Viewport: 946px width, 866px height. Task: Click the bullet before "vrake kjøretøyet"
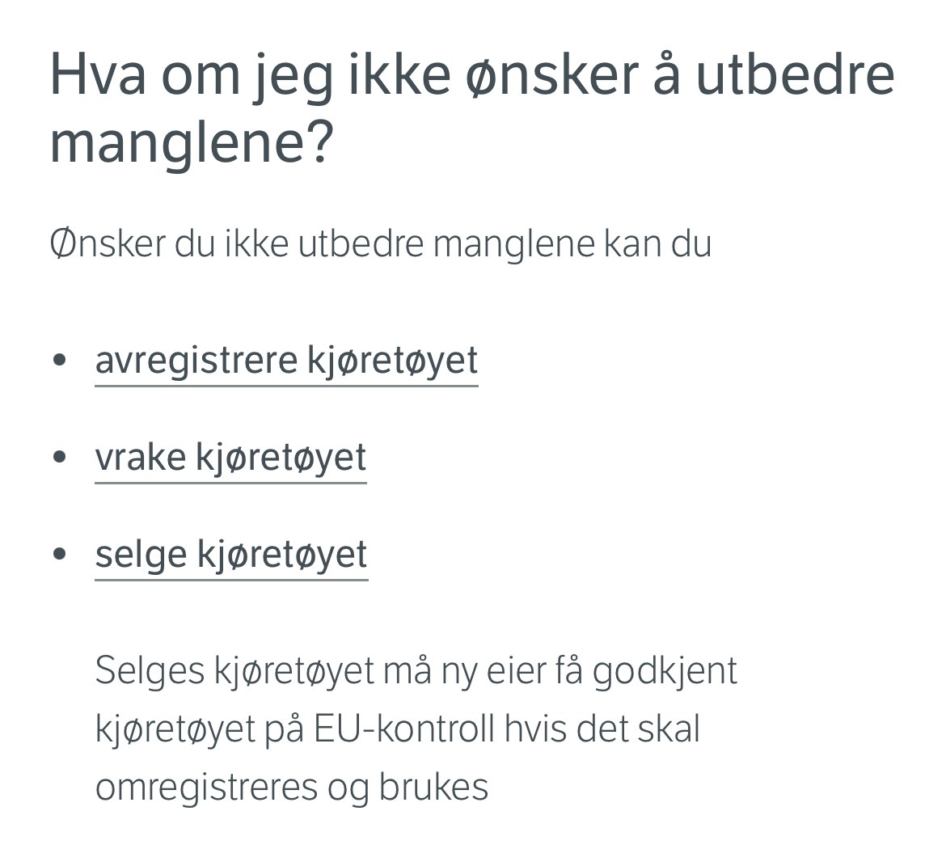tap(59, 457)
